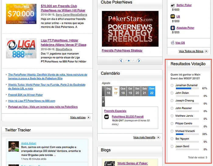Select the Michael Mizrachi poll option
The width and height of the screenshot is (213, 166).
coord(172,131)
